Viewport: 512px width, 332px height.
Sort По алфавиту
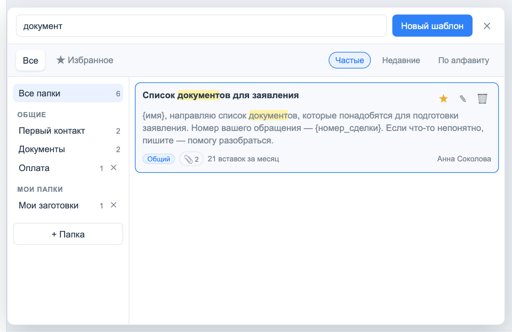point(464,60)
